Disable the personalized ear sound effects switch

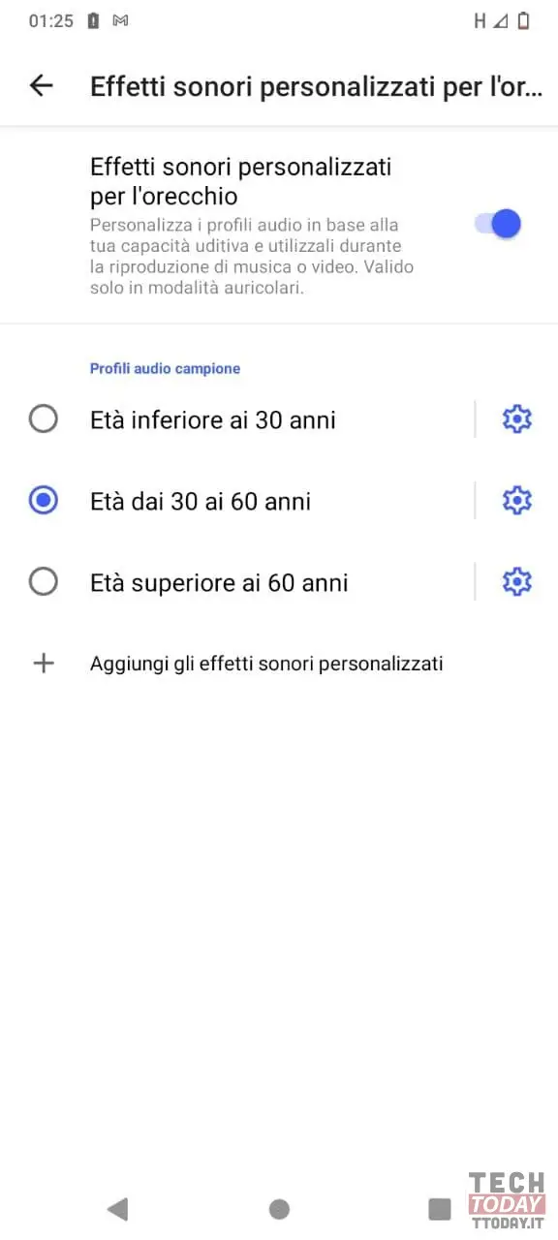[x=498, y=224]
